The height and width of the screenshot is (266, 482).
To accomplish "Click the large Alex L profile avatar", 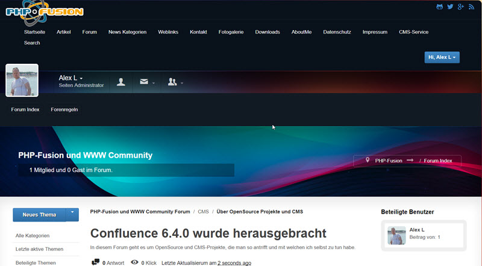I will click(22, 80).
